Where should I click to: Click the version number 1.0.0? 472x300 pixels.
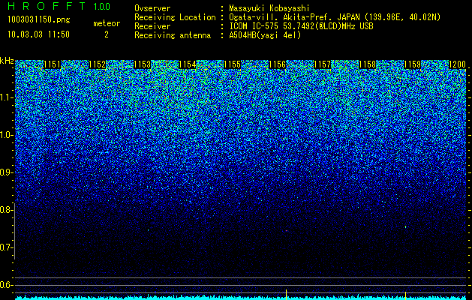coord(101,6)
